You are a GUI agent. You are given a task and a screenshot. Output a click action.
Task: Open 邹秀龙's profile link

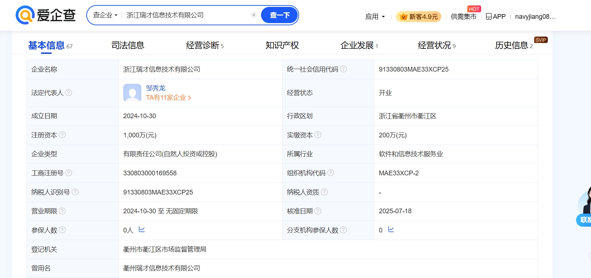pyautogui.click(x=156, y=88)
